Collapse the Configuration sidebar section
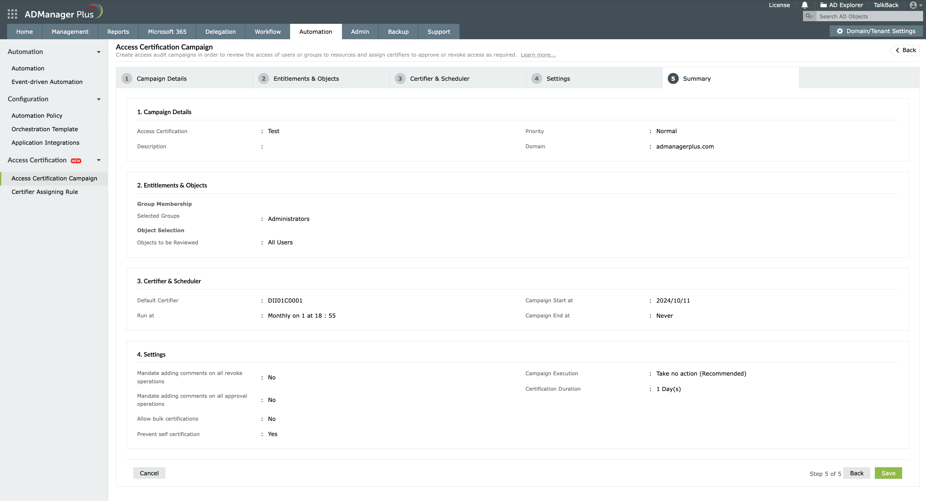 click(99, 99)
